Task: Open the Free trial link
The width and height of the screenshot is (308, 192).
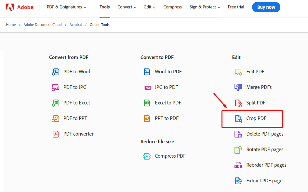Action: point(236,7)
